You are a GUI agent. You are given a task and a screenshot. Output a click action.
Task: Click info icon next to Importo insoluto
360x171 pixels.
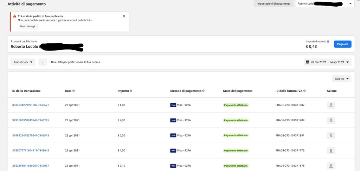point(328,41)
